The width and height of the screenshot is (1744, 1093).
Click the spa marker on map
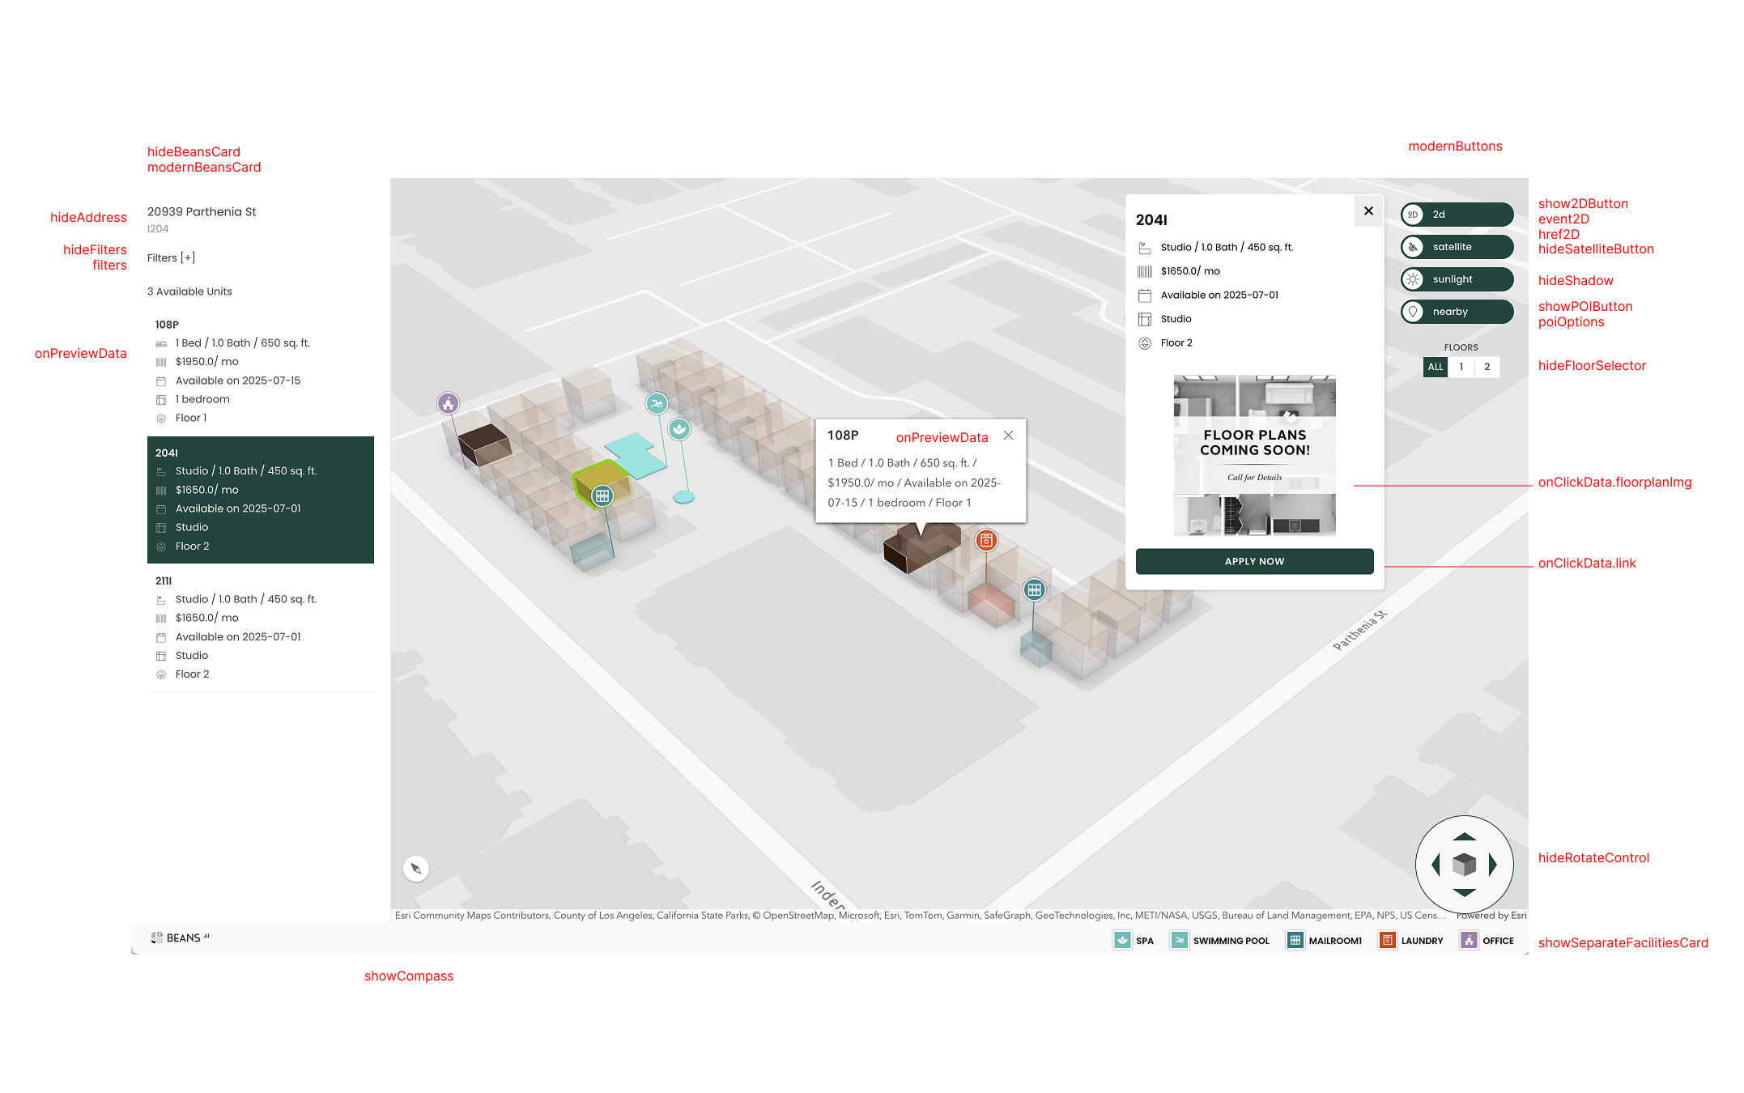coord(679,428)
